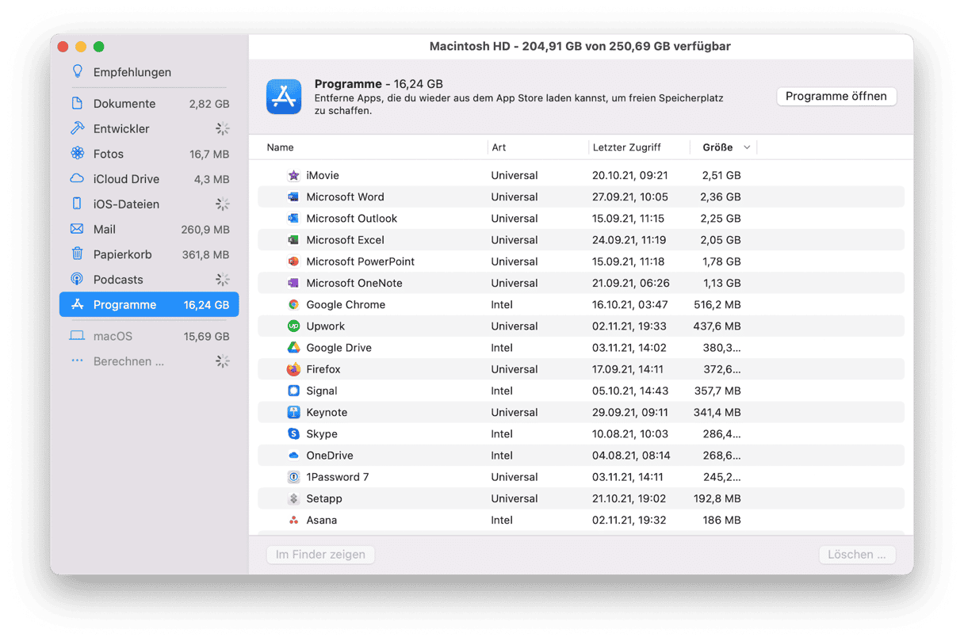Select the Microsoft Word row name
Screen dimensions: 964x641
pos(345,196)
